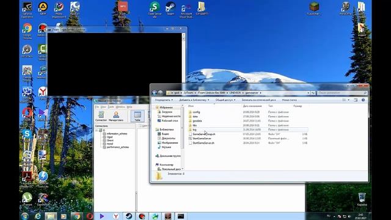Screen dimensions: 391x220
Task: Open uTorrent desktop shortcut
Action: (x=27, y=199)
